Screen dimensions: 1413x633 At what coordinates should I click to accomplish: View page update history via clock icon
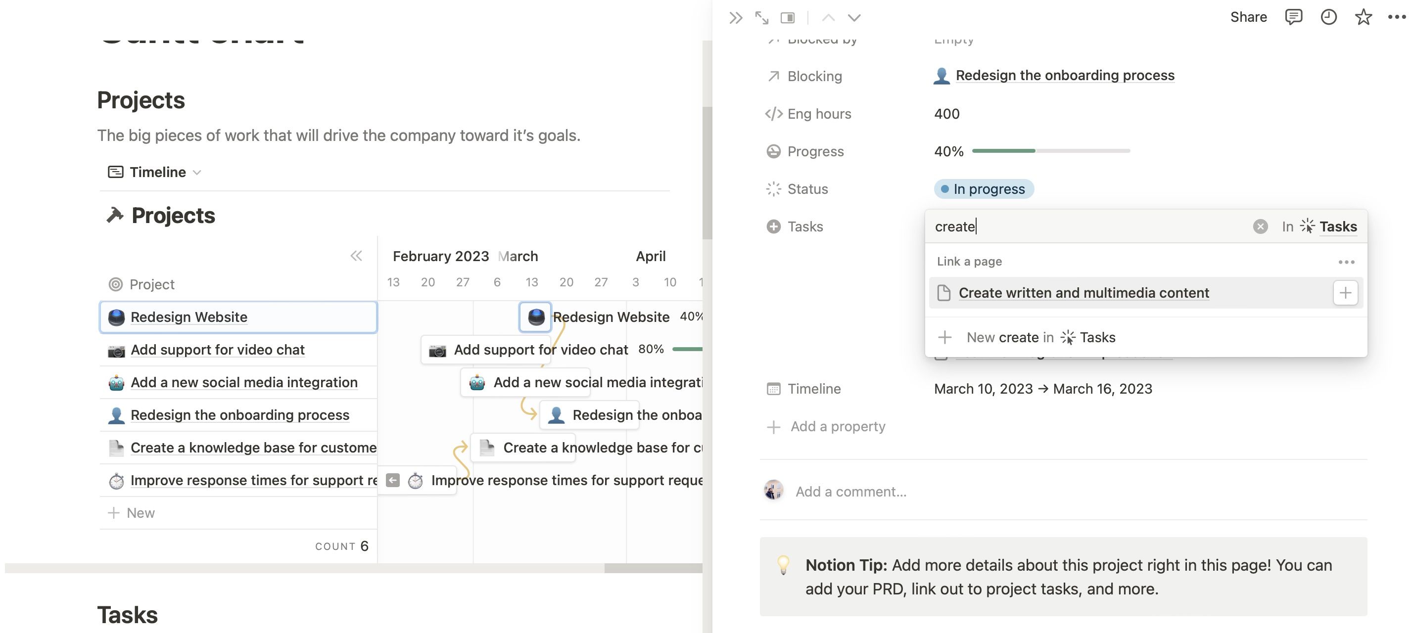click(x=1329, y=17)
